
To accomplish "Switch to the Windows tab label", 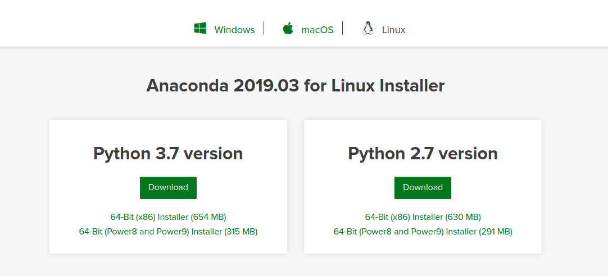I will click(234, 30).
